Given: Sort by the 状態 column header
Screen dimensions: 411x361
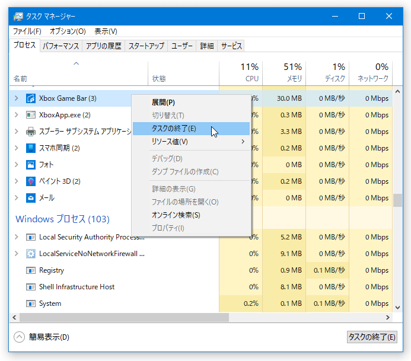Looking at the screenshot, I should coord(183,74).
